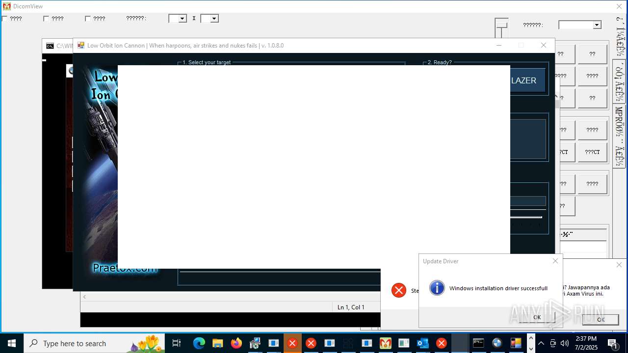Screen dimensions: 628x353
Task: Click the '1. Select your target' group label
Action: click(207, 62)
